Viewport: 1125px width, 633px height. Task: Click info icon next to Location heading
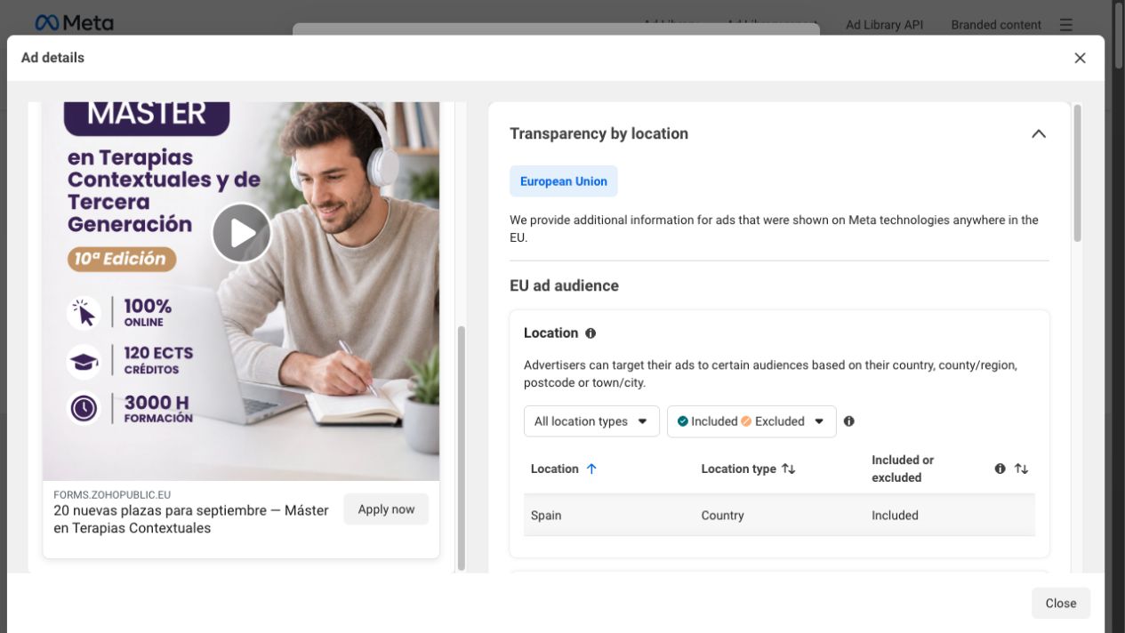click(x=591, y=333)
